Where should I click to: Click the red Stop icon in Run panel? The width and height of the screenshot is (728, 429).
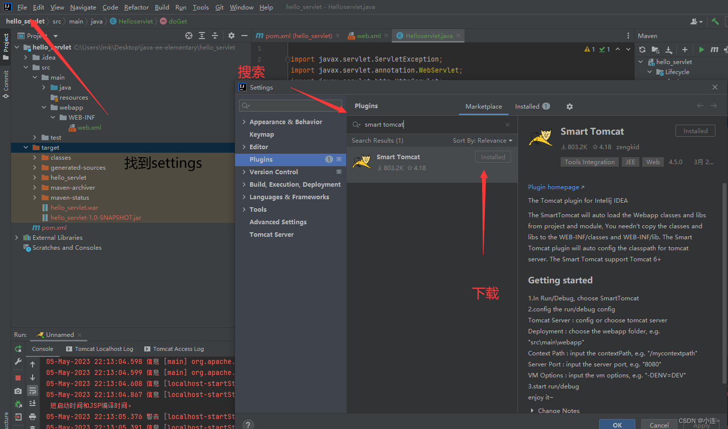pos(19,378)
